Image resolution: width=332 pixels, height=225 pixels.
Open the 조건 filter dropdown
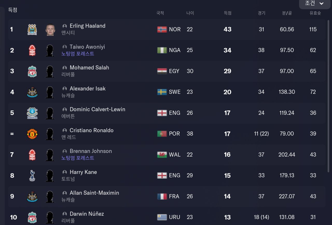click(x=314, y=4)
